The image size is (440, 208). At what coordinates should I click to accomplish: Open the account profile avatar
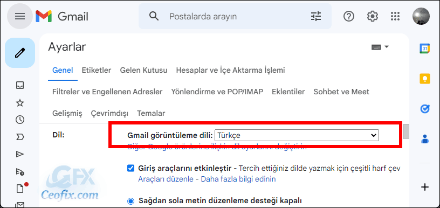(421, 16)
